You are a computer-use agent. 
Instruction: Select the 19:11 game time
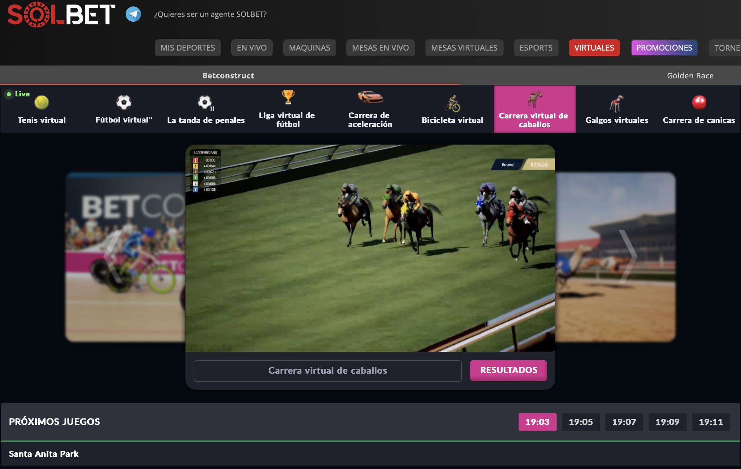click(711, 422)
